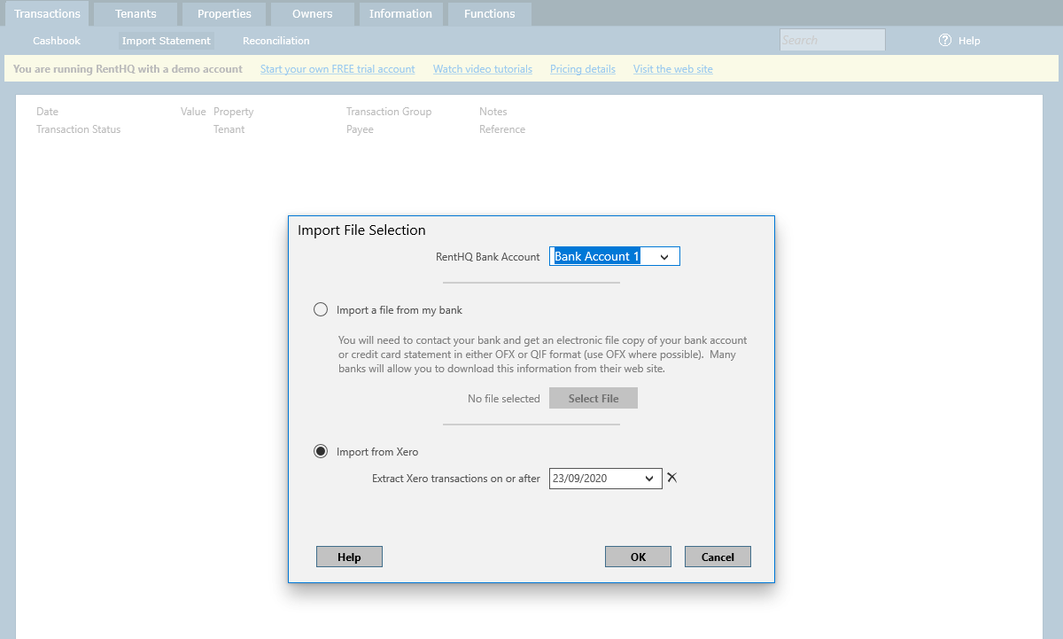Open the RentHQ Bank Account dropdown
The image size is (1063, 639).
664,257
